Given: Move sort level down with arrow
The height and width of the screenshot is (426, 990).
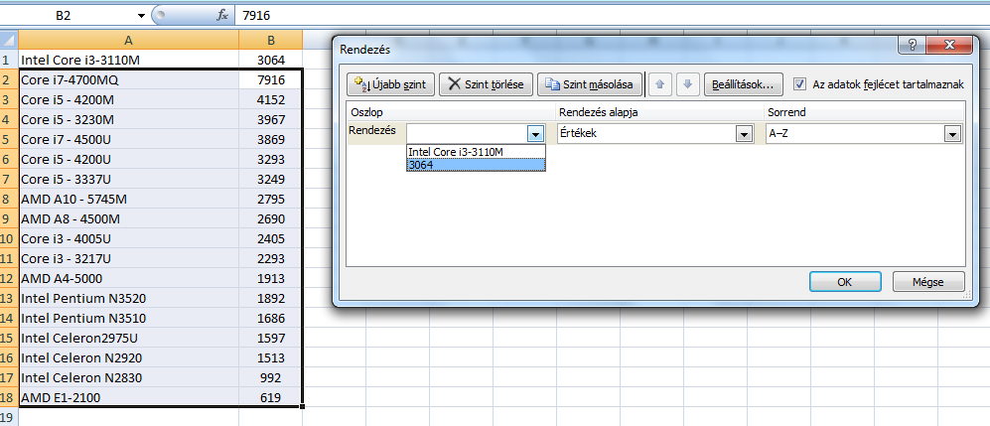Looking at the screenshot, I should (x=688, y=84).
